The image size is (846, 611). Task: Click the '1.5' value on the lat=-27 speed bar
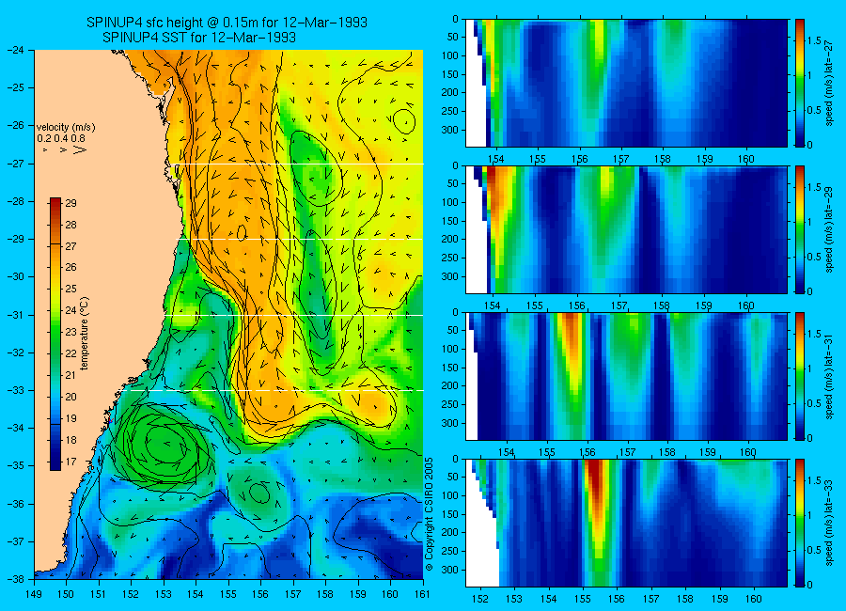[814, 41]
